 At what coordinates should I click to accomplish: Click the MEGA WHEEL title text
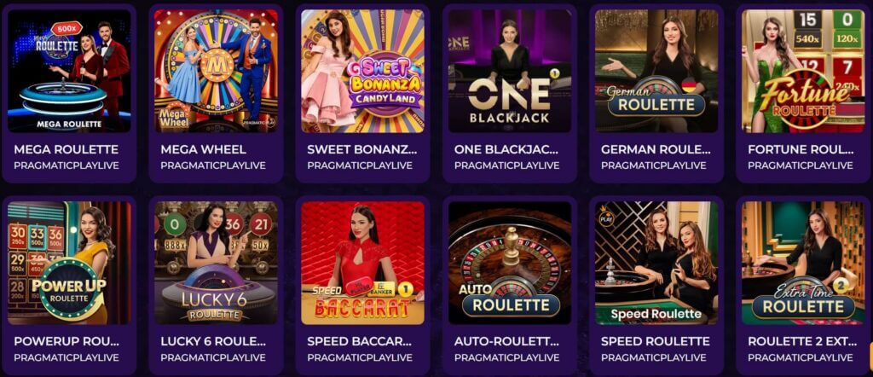point(203,149)
